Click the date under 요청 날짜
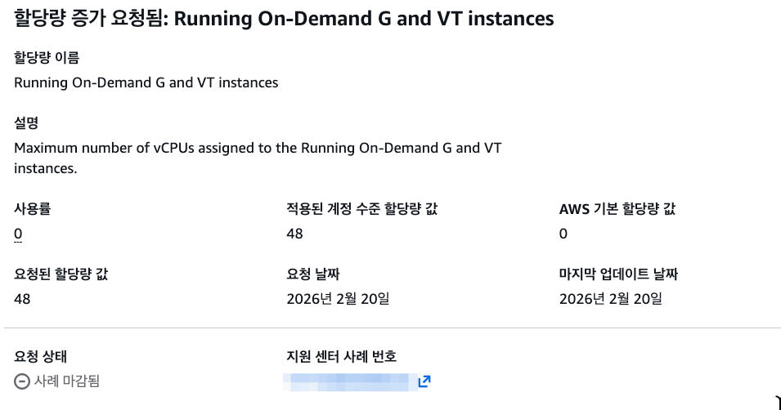The width and height of the screenshot is (781, 410). pos(338,299)
